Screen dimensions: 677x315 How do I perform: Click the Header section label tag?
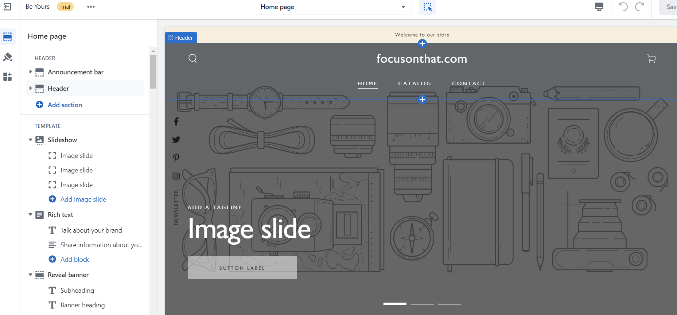(181, 38)
